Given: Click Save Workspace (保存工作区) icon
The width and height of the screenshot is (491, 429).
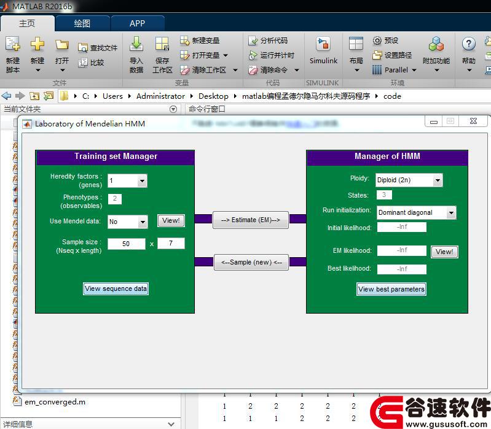Looking at the screenshot, I should click(x=162, y=44).
